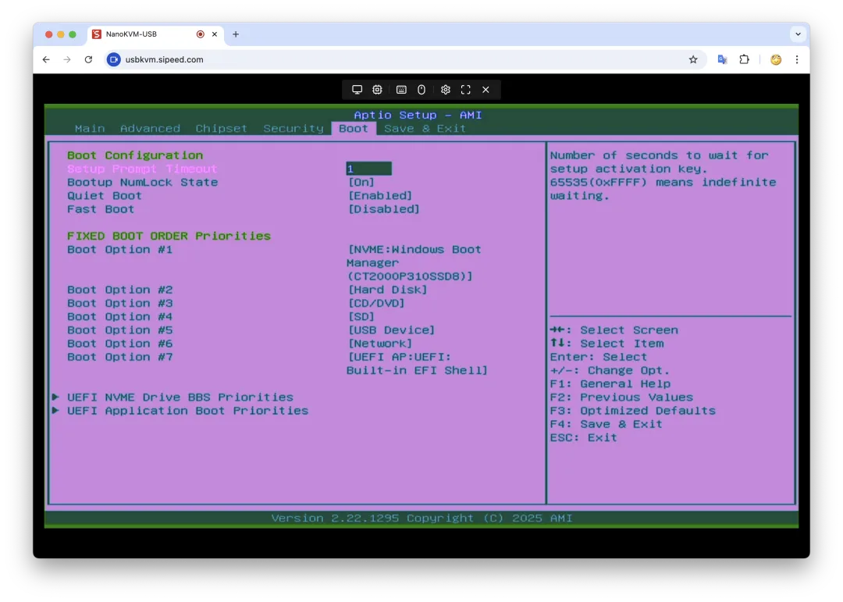Open the NanoKVM video display settings icon
Image resolution: width=843 pixels, height=602 pixels.
[357, 90]
